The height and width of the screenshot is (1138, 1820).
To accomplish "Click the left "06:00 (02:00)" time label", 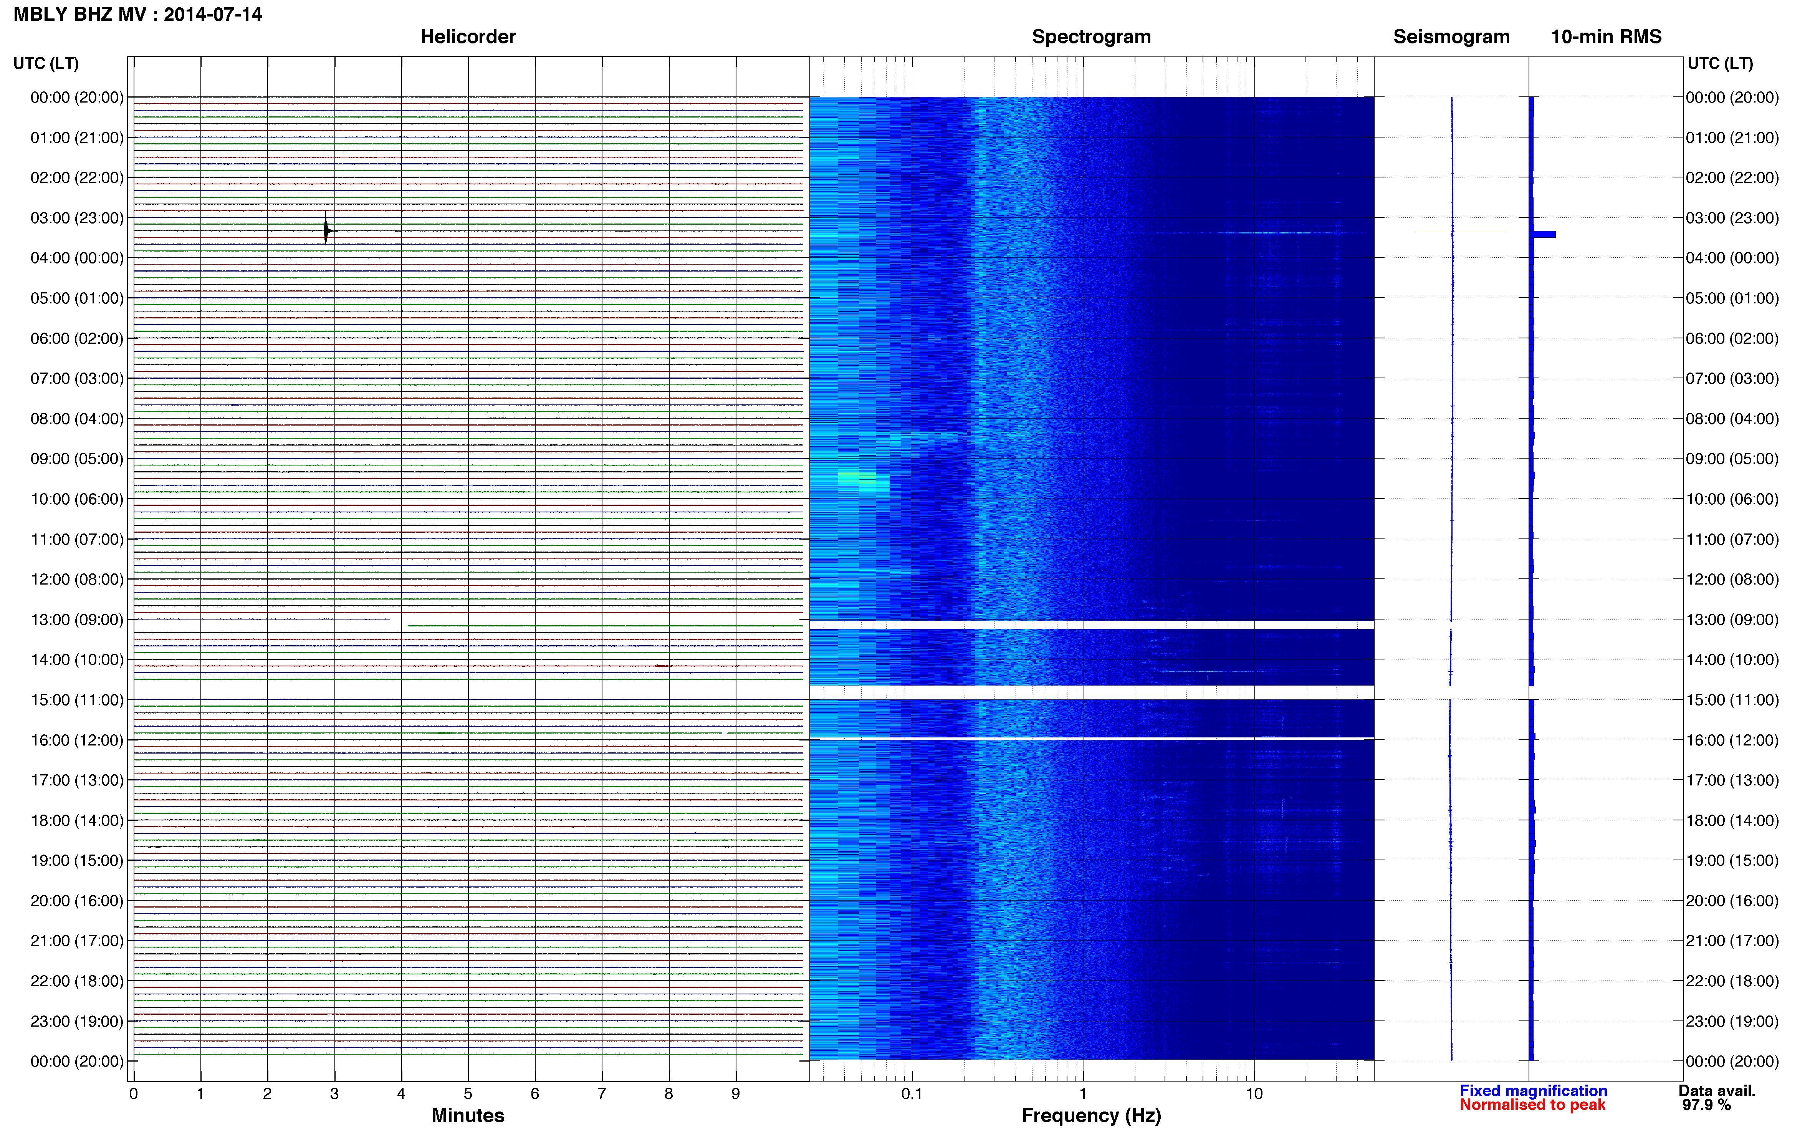I will (x=77, y=339).
